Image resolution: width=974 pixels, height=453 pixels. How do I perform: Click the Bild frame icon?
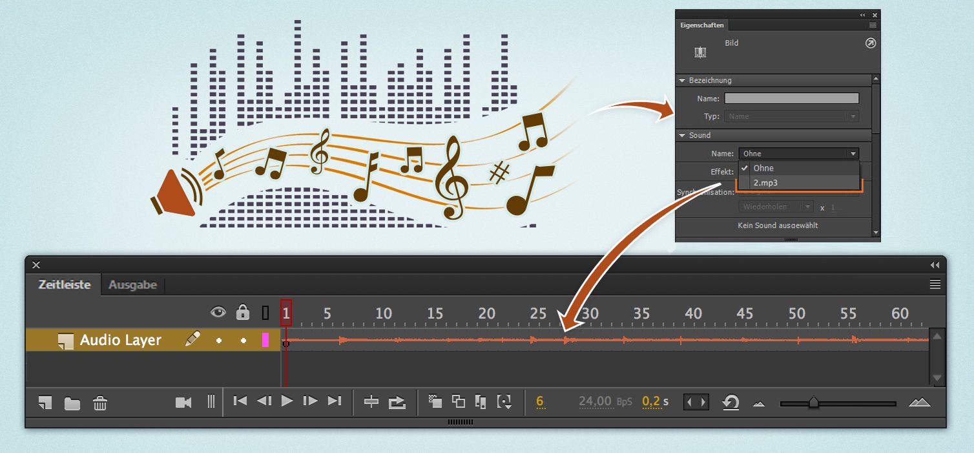700,52
